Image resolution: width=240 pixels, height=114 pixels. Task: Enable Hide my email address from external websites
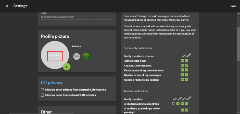(x=42, y=89)
